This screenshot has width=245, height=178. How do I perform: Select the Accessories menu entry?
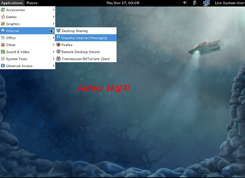pos(27,10)
